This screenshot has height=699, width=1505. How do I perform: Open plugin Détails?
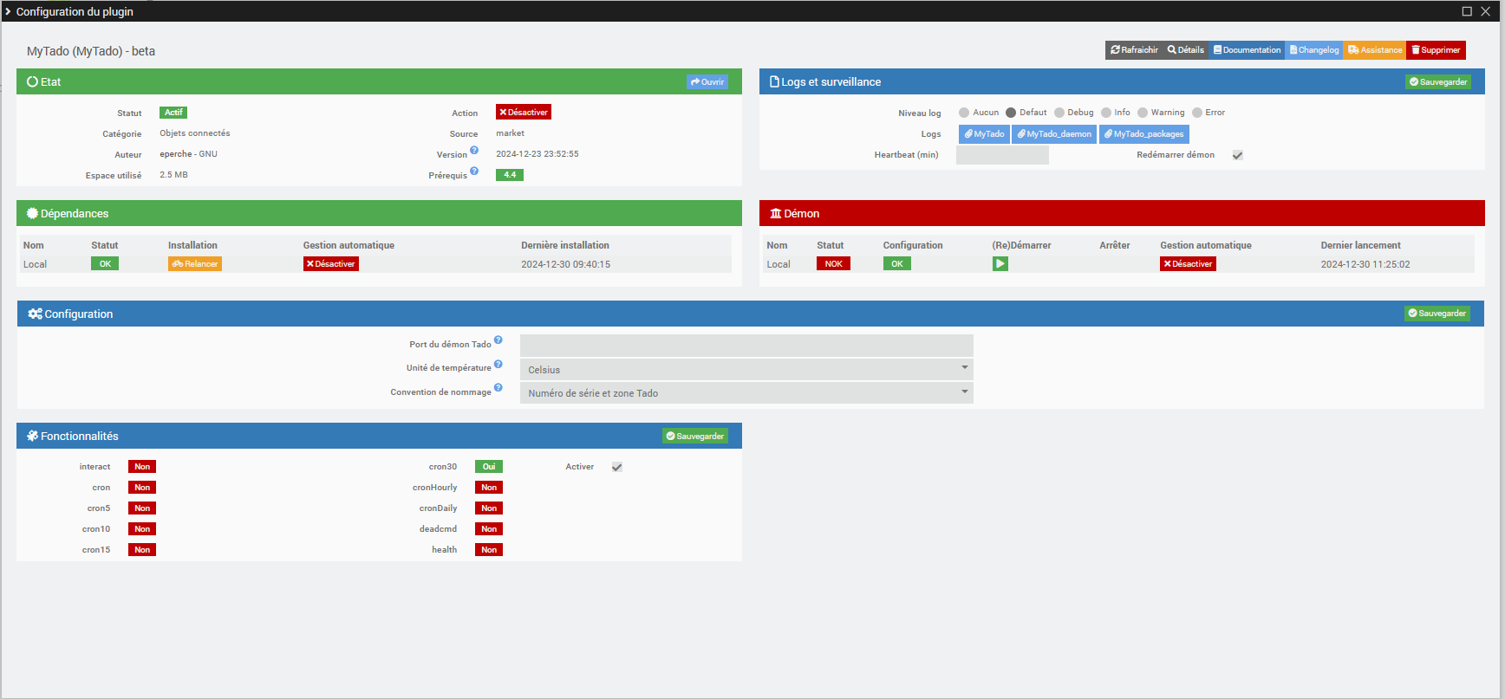point(1186,50)
